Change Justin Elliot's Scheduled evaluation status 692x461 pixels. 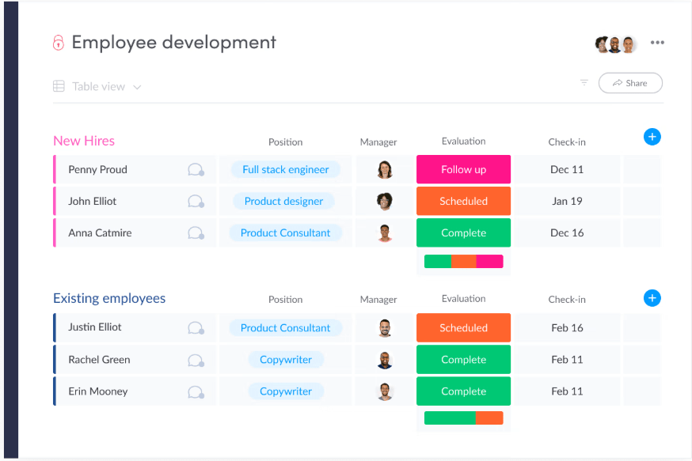[x=463, y=327]
